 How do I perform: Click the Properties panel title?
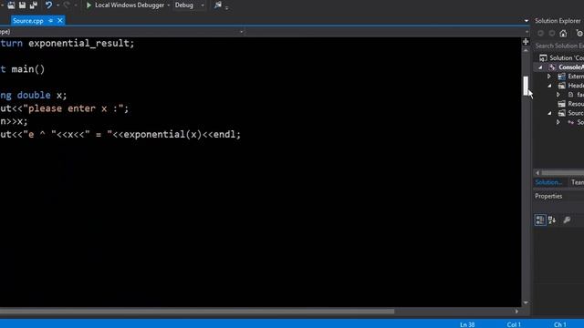coord(548,196)
